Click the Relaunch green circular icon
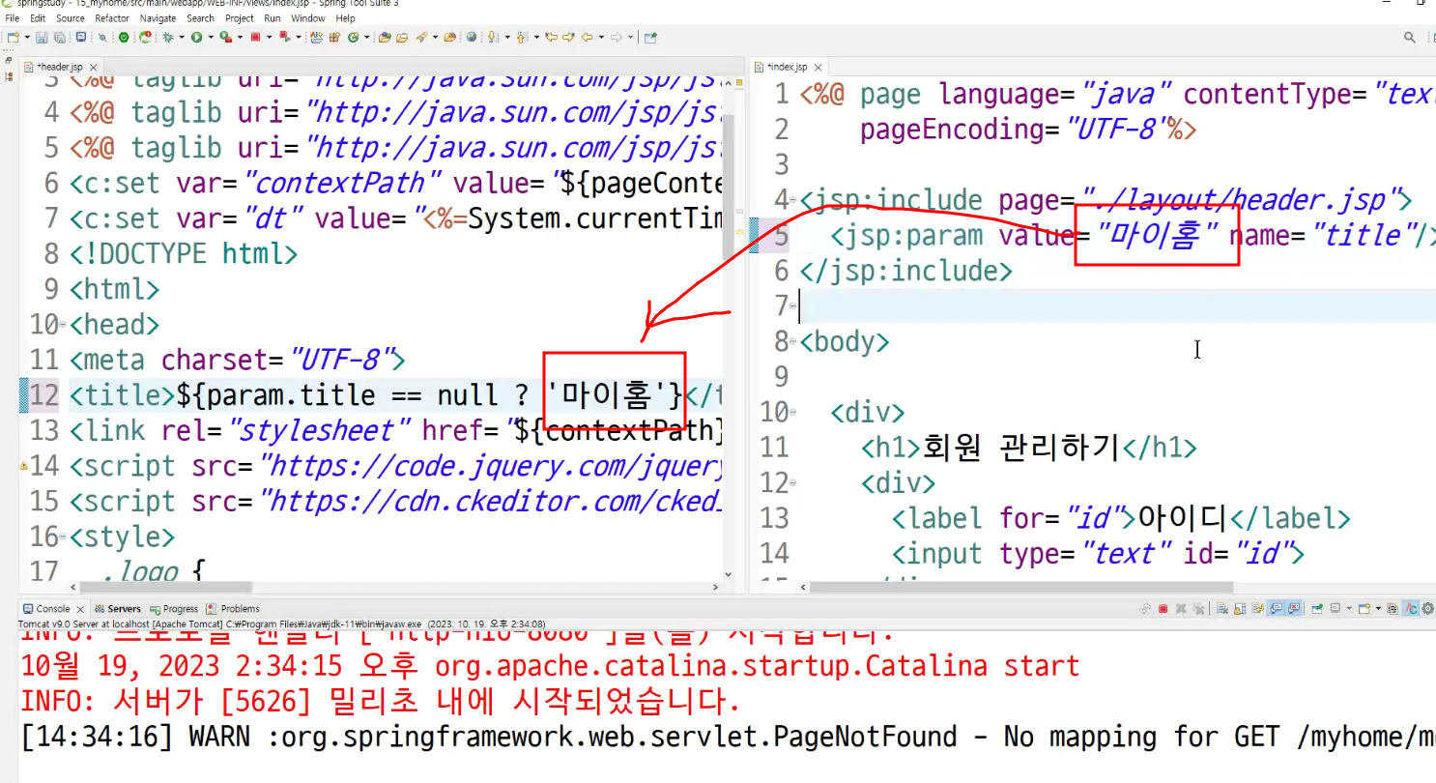Viewport: 1436px width, 783px height. (x=146, y=38)
